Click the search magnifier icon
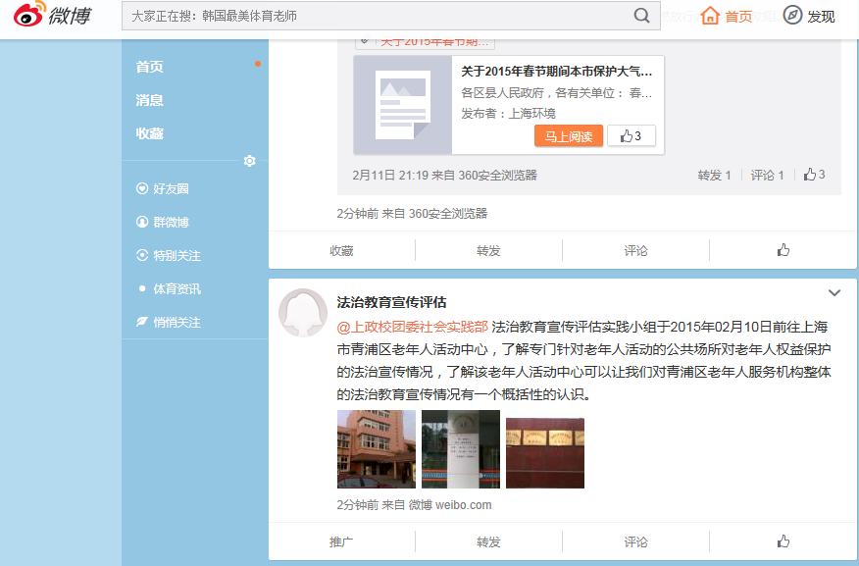Image resolution: width=859 pixels, height=566 pixels. click(641, 16)
